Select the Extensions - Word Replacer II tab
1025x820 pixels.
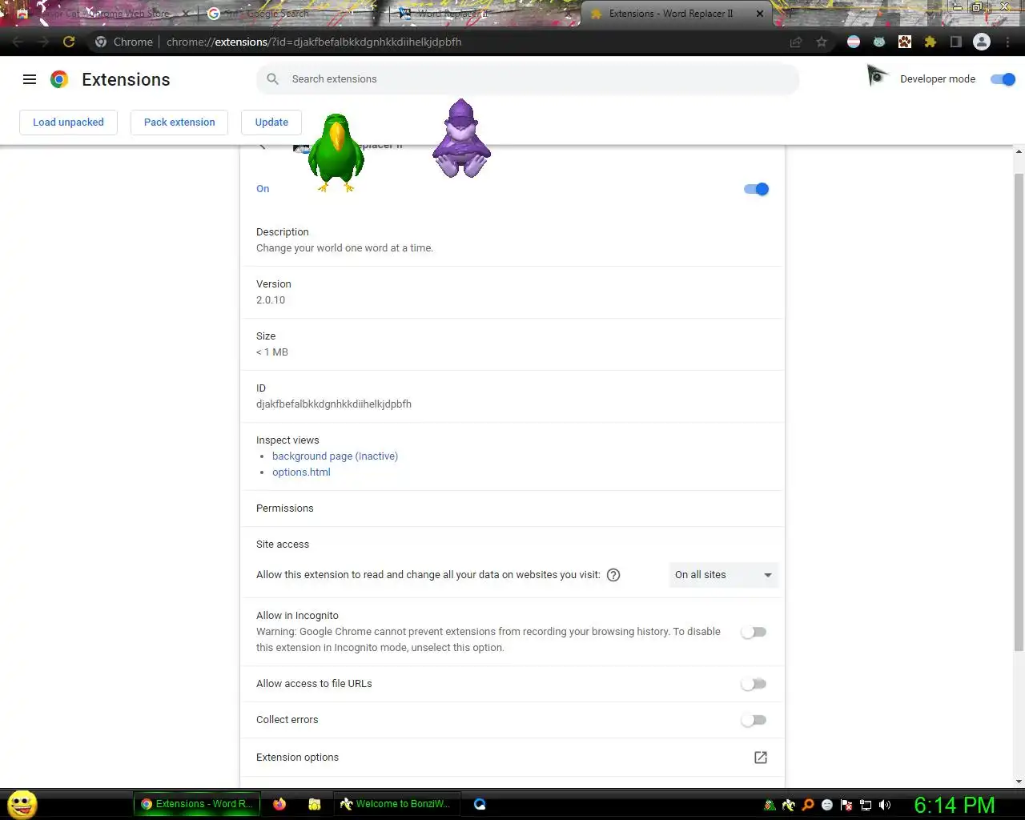click(x=670, y=14)
